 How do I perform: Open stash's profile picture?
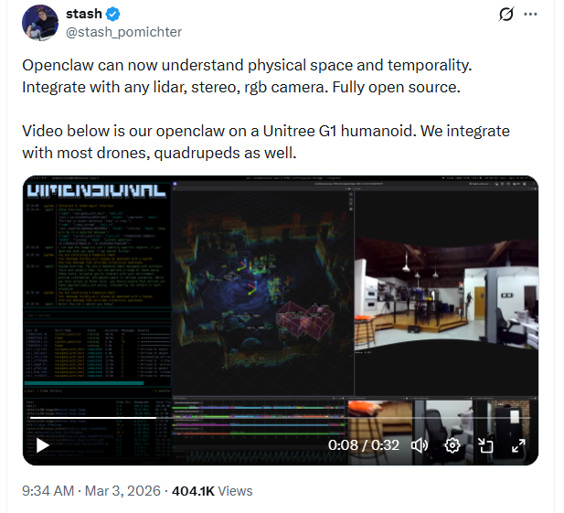pos(39,23)
